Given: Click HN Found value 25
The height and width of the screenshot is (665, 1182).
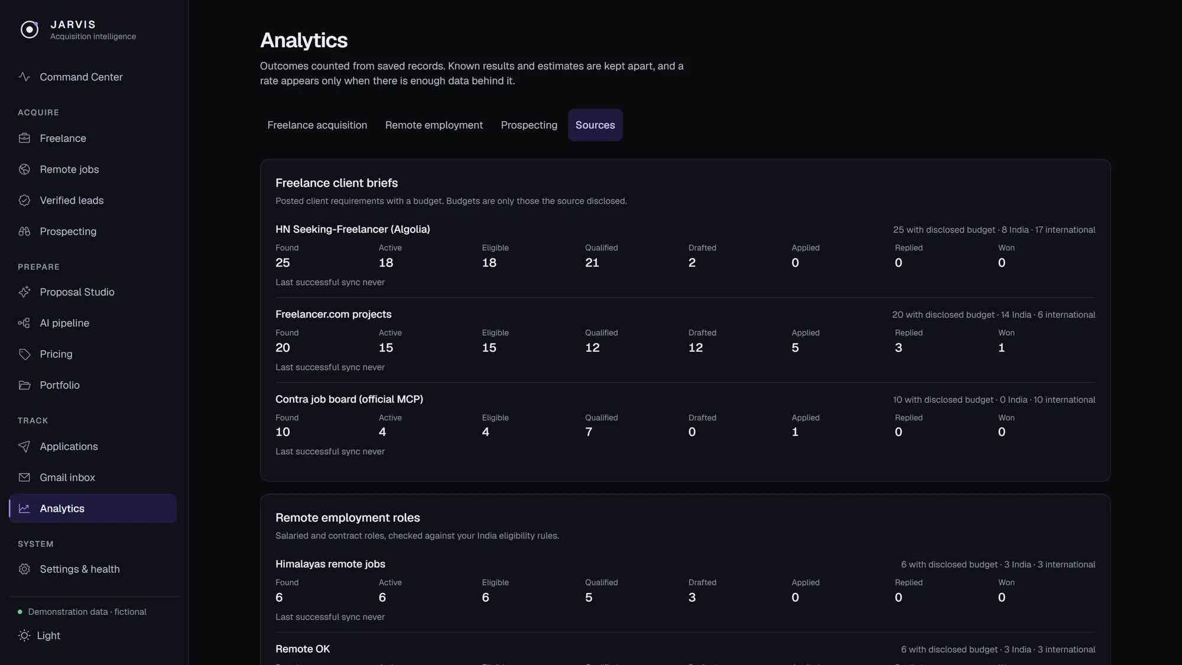Looking at the screenshot, I should point(282,262).
